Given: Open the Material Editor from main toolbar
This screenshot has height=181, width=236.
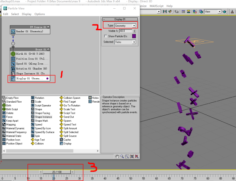Looking at the screenshot, I should 195,11.
